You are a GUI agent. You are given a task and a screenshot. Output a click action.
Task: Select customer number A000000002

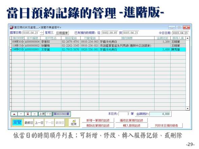click(x=32, y=45)
